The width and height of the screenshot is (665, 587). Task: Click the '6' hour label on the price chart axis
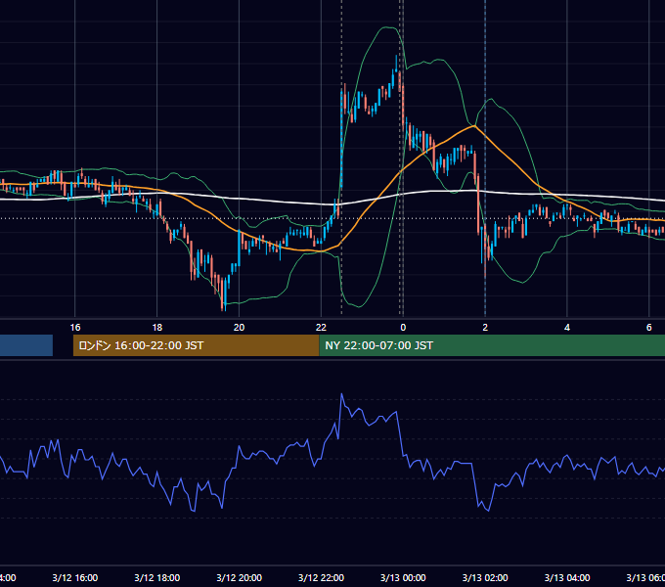pos(649,328)
